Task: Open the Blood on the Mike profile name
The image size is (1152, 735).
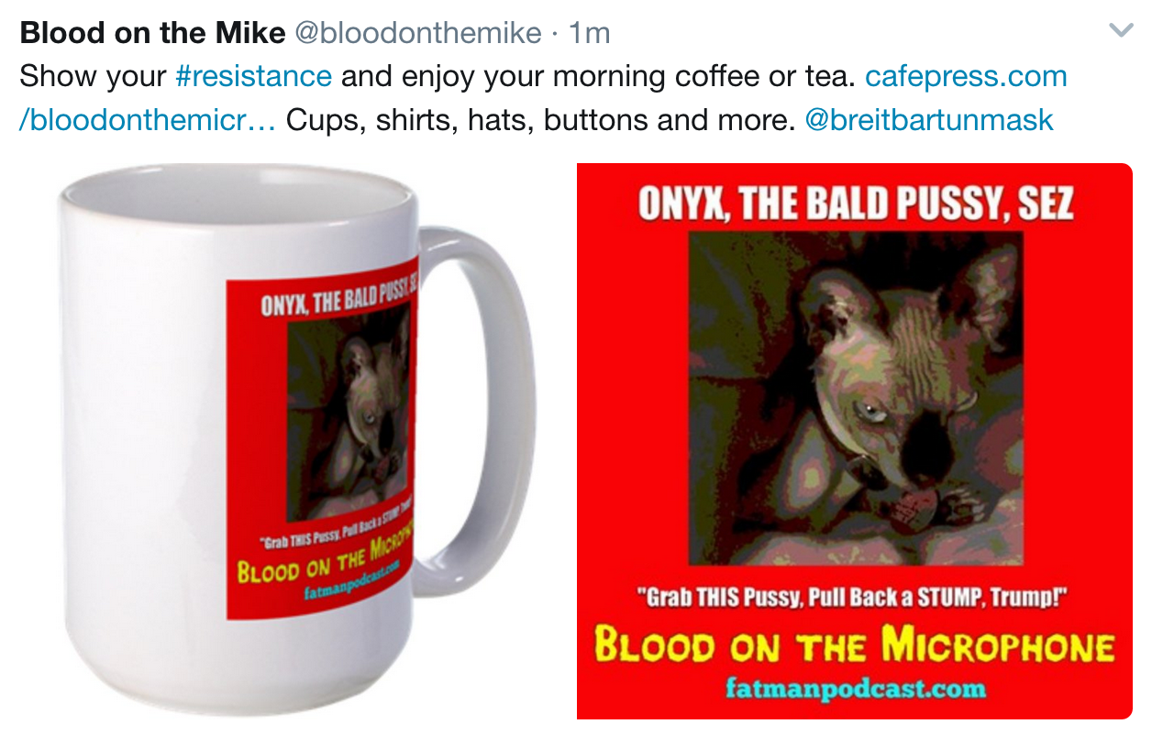Action: pos(152,34)
